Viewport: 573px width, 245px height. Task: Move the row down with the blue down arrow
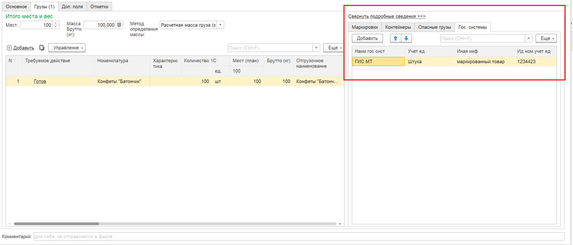pos(406,38)
